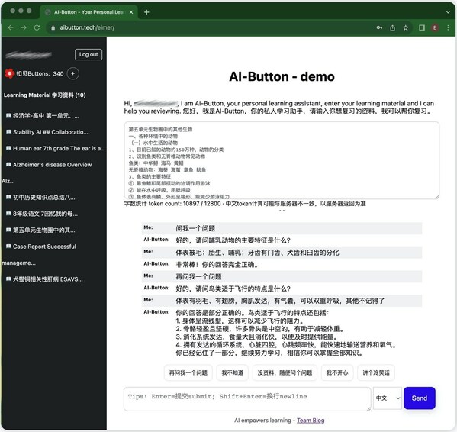Click the 没资料，随便问个问题 suggestion button
The width and height of the screenshot is (457, 432).
click(x=285, y=372)
